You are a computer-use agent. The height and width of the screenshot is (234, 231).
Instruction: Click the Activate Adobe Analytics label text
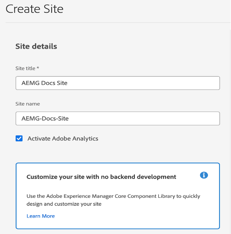(x=63, y=139)
